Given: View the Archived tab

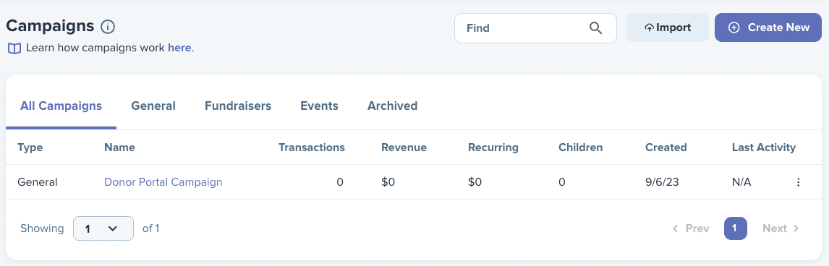Looking at the screenshot, I should (x=392, y=106).
